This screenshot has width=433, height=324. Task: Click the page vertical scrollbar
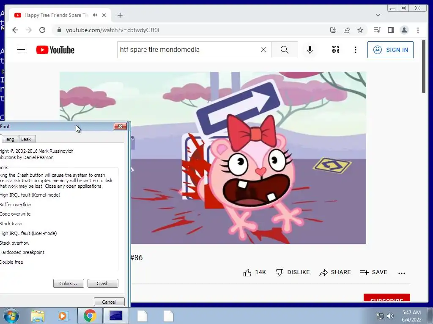pos(424,66)
